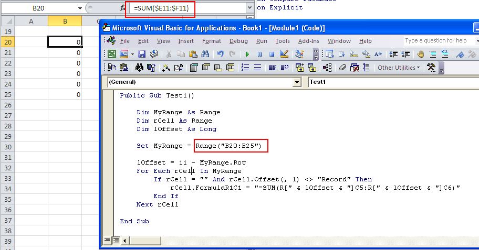Image resolution: width=479 pixels, height=250 pixels.
Task: Select Excel column B header
Action: (65, 21)
